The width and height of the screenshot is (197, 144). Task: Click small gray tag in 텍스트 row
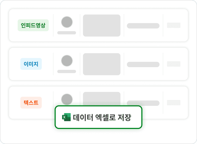tap(174, 103)
